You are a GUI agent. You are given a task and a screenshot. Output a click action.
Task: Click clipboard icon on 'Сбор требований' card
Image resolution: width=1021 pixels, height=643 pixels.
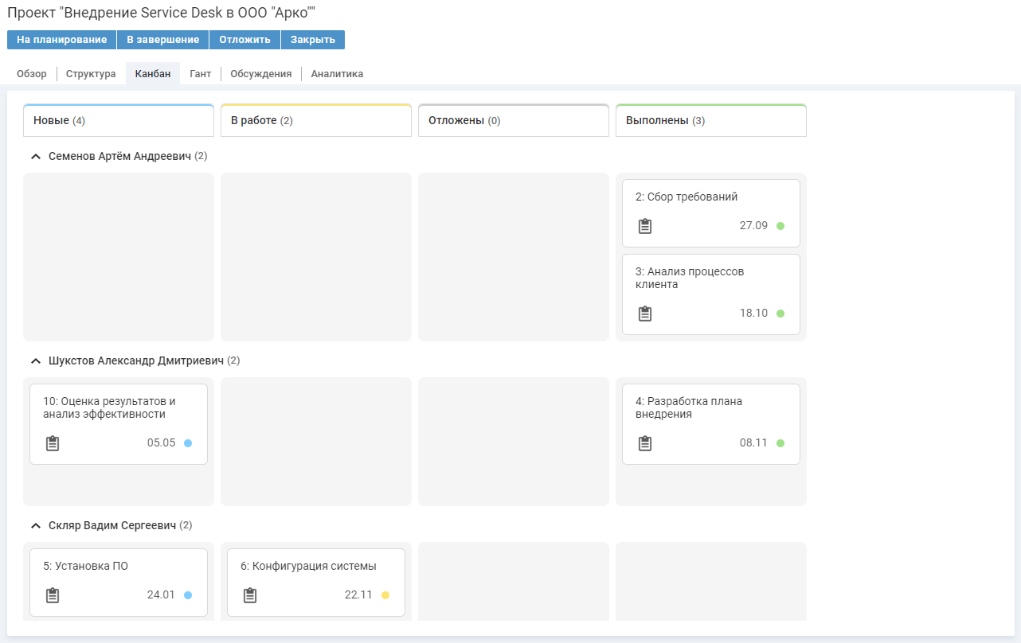click(x=645, y=226)
